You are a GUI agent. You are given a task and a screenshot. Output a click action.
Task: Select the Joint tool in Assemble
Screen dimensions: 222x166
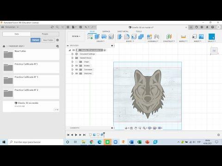156,36
